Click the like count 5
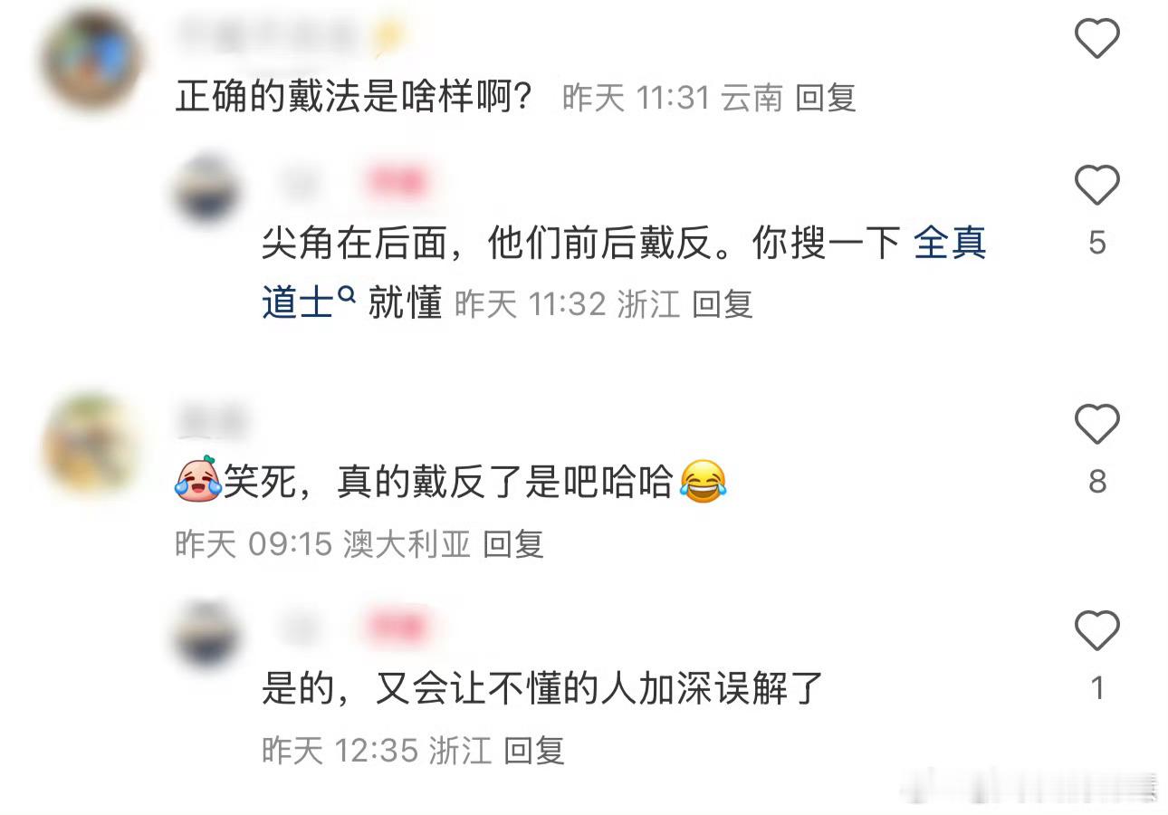 pyautogui.click(x=1096, y=243)
